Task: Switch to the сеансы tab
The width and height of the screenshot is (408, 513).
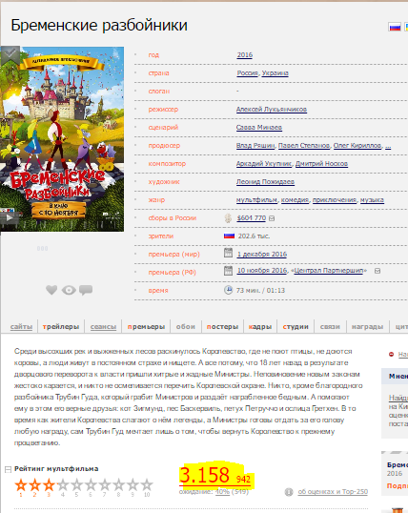Action: click(103, 326)
